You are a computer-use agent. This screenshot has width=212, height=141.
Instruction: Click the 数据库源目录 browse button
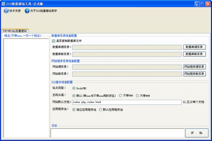click(x=194, y=47)
